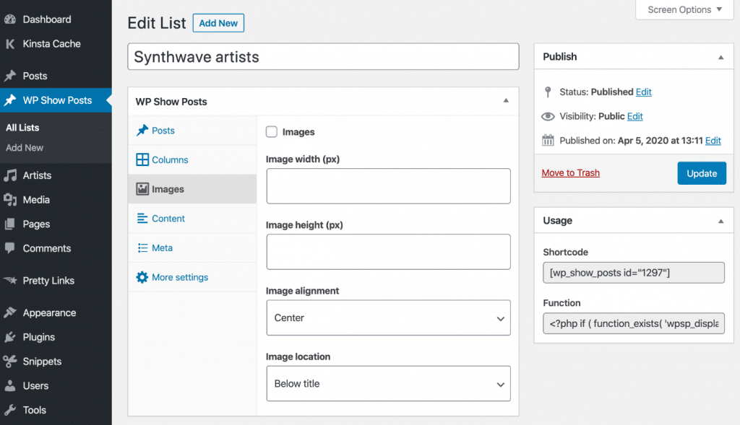This screenshot has width=740, height=425.
Task: Click the Kinsta Cache K icon
Action: tap(10, 44)
